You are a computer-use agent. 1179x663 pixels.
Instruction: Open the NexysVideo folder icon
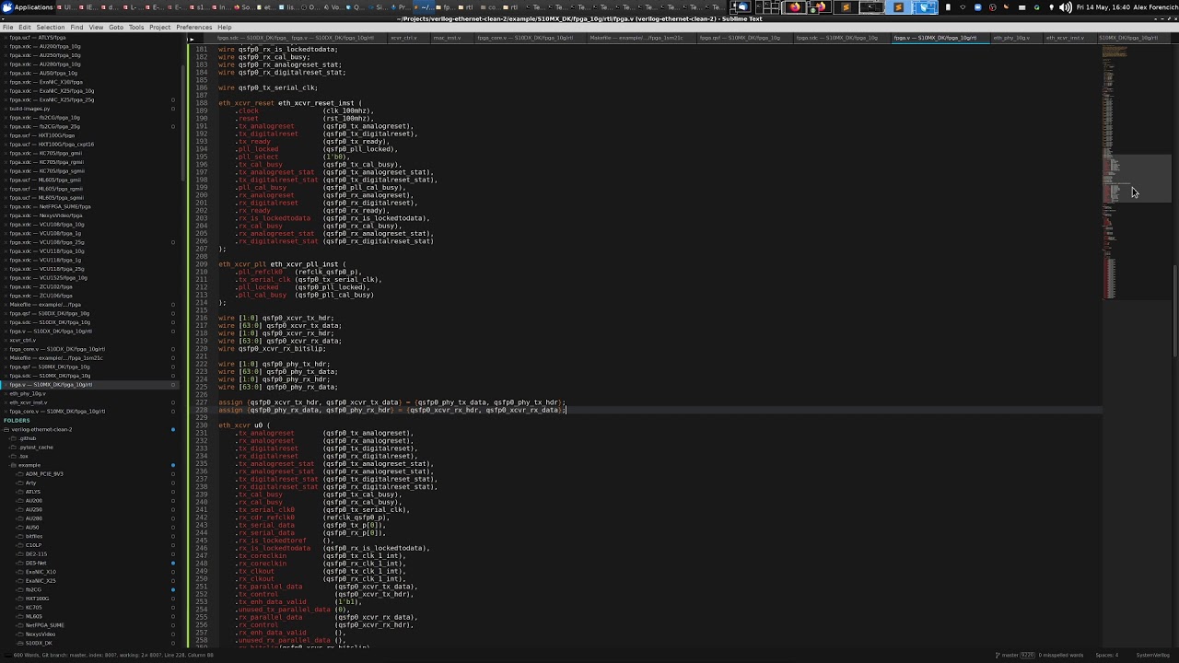click(x=20, y=634)
